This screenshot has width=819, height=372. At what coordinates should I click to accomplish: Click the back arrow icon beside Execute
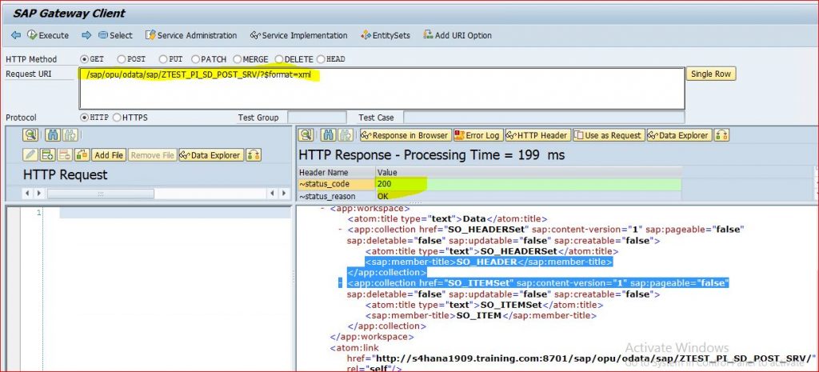pos(16,35)
